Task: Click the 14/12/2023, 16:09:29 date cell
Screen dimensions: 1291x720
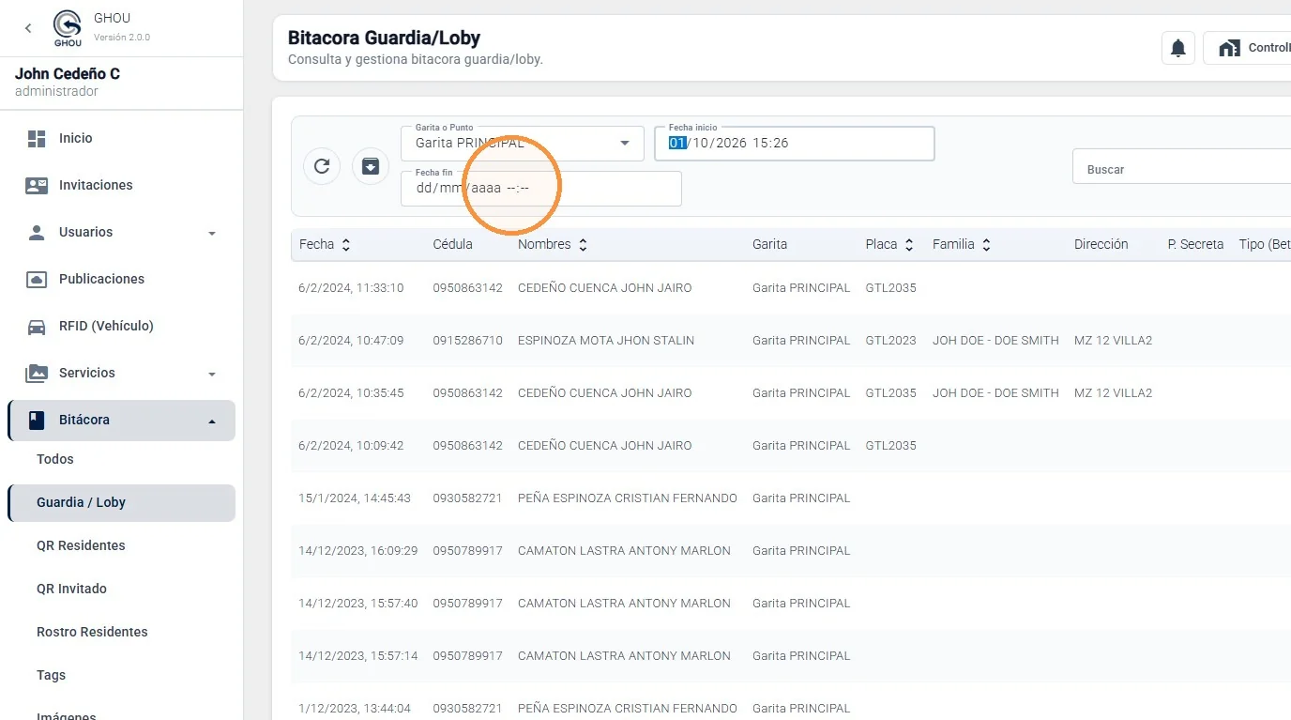Action: click(357, 551)
